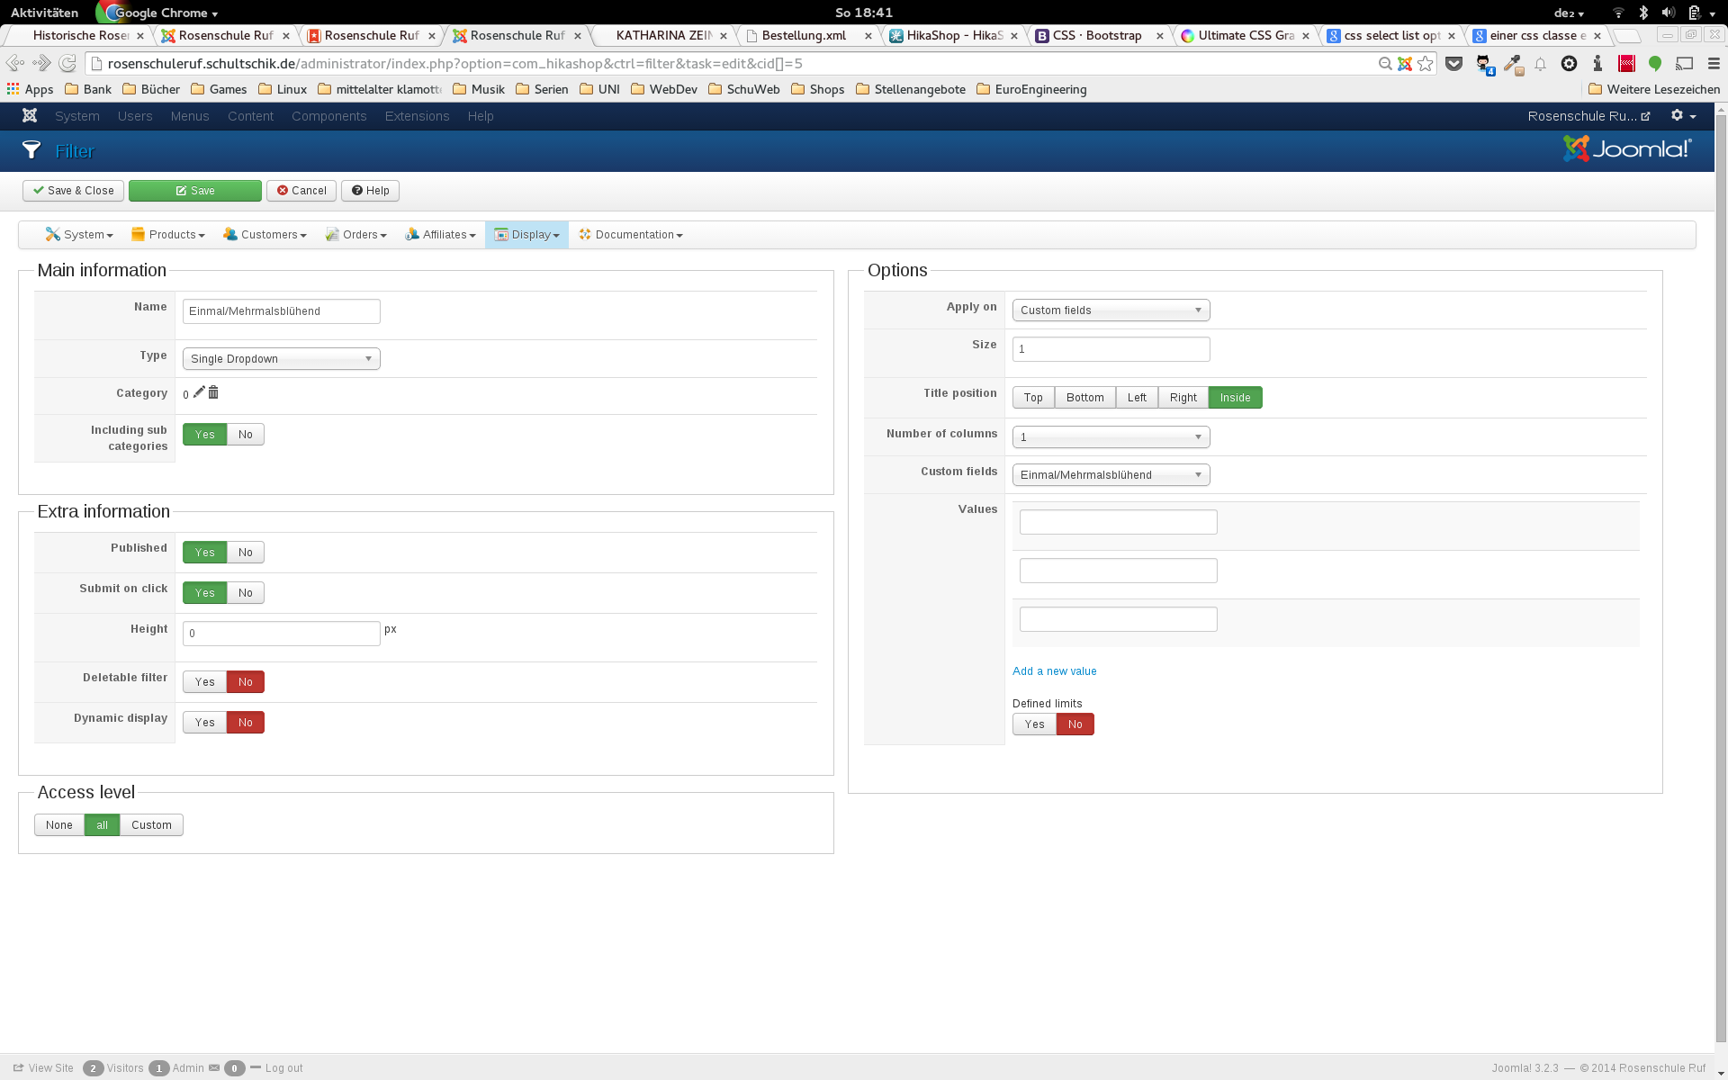1728x1080 pixels.
Task: Open the Components menu in admin bar
Action: coord(328,116)
